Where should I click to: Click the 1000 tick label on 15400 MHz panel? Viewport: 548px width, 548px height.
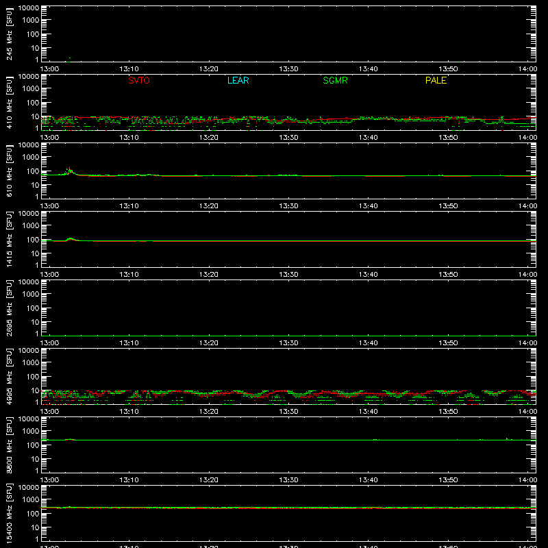(x=31, y=500)
